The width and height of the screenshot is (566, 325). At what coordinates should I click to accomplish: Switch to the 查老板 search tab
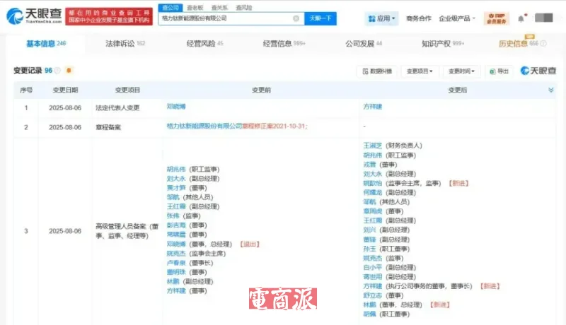[x=195, y=8]
